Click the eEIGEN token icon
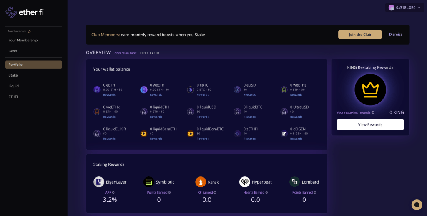The width and height of the screenshot is (427, 216). [x=284, y=134]
